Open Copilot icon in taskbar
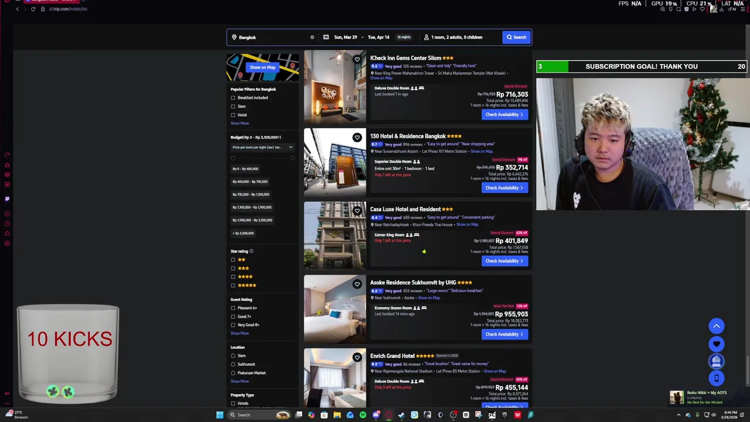 [311, 415]
